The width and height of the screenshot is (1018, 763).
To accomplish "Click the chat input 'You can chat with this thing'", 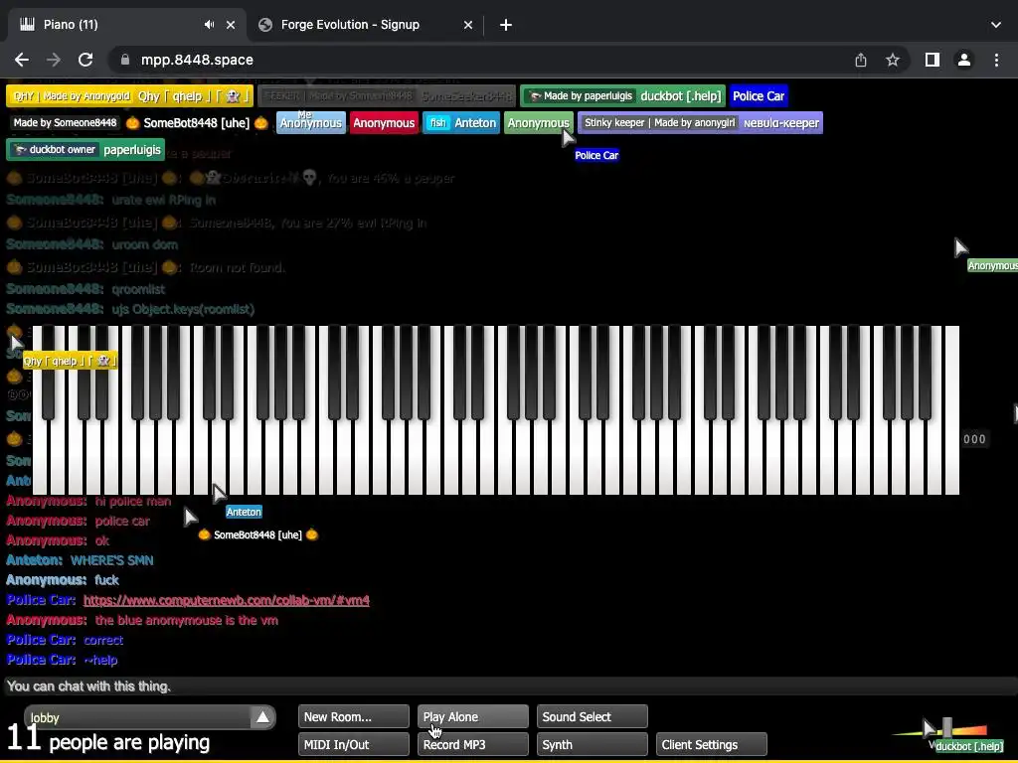I will click(509, 686).
